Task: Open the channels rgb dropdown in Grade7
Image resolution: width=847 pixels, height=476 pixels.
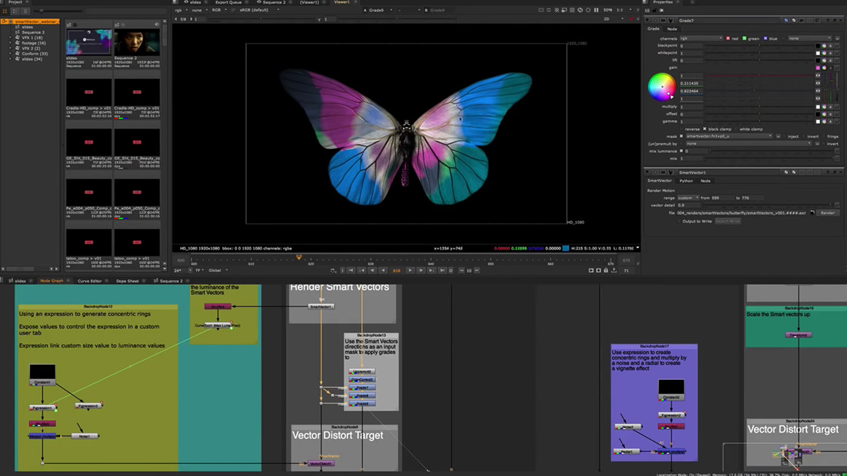Action: click(701, 39)
